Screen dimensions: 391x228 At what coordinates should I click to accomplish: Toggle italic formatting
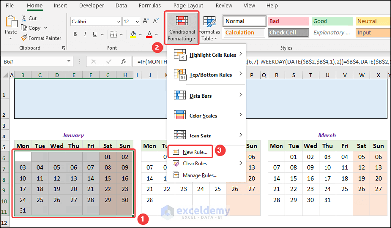85,34
